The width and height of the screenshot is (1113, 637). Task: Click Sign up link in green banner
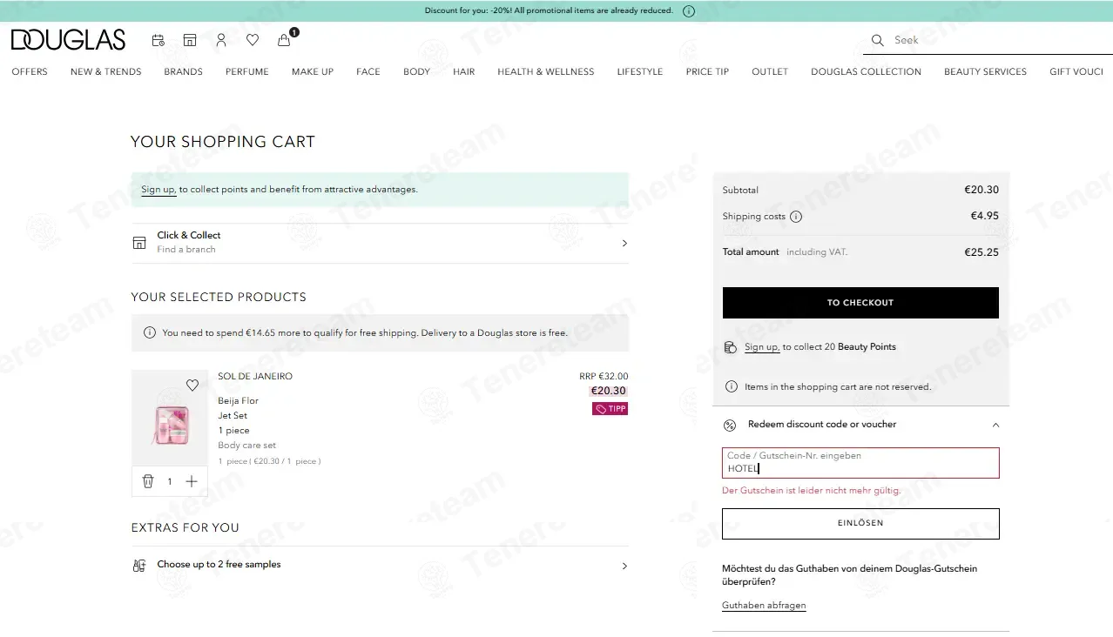159,190
